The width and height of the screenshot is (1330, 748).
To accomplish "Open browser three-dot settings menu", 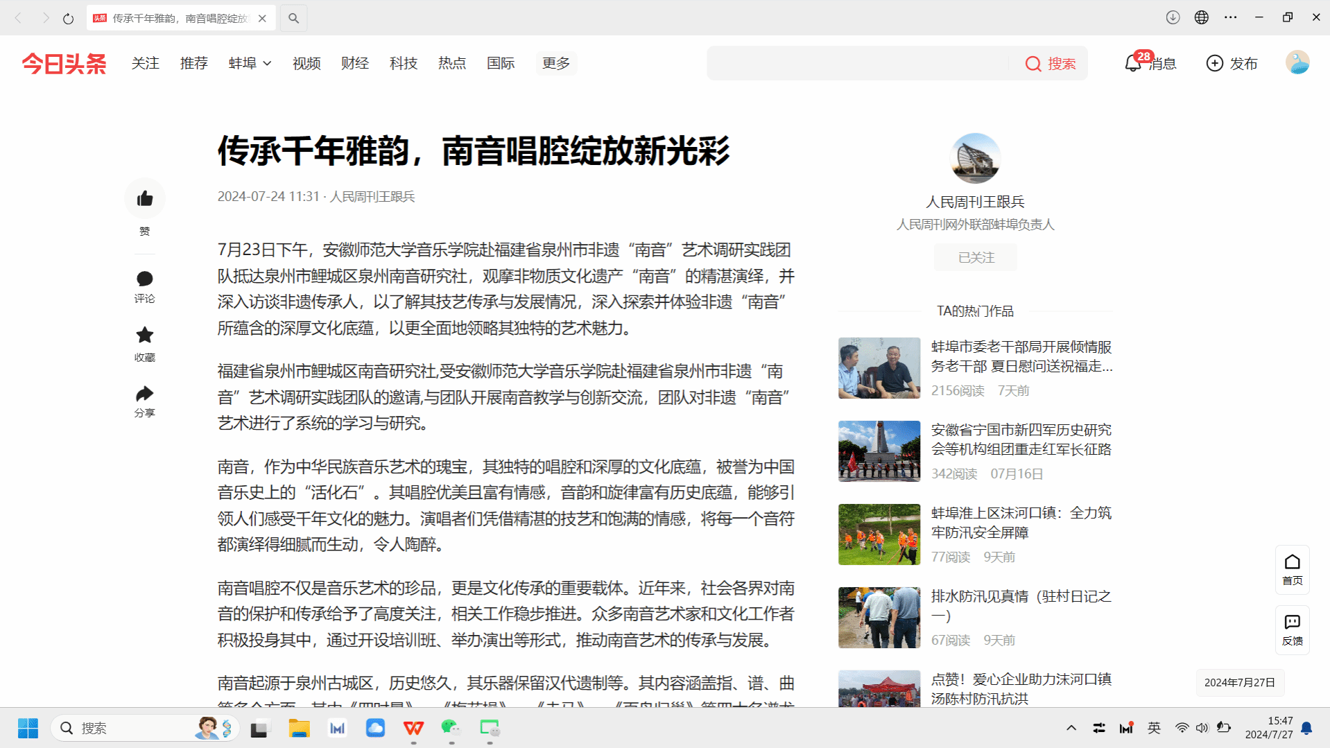I will 1230,18.
